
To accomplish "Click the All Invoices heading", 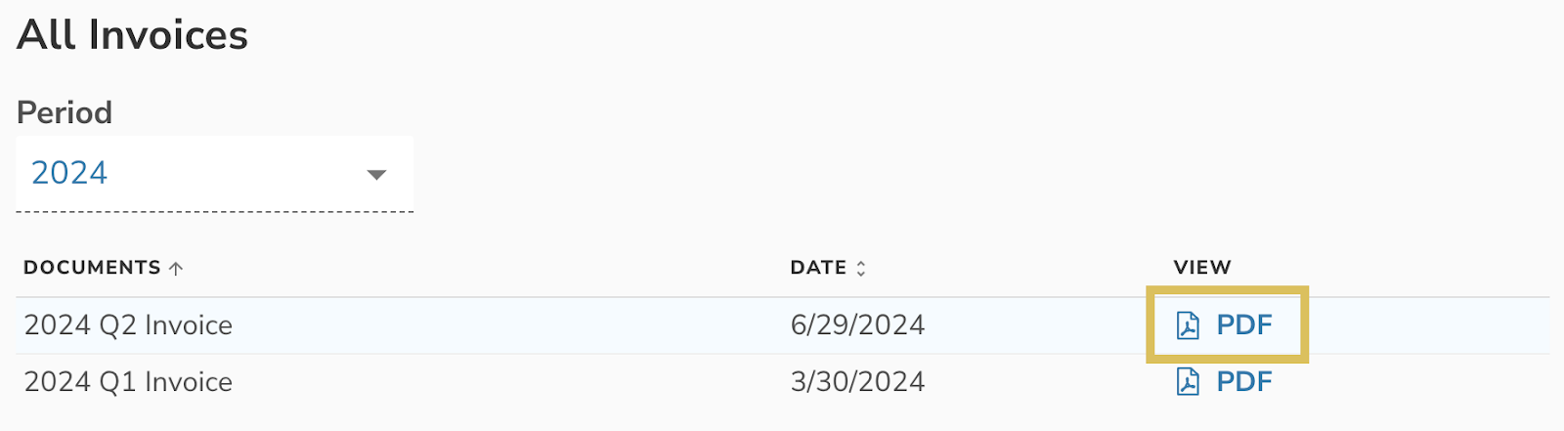I will [133, 36].
